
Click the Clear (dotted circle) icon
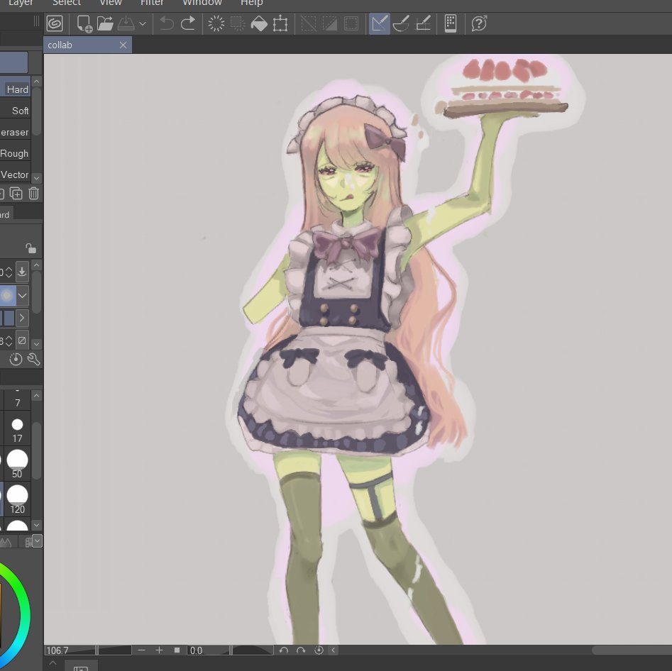pyautogui.click(x=216, y=23)
